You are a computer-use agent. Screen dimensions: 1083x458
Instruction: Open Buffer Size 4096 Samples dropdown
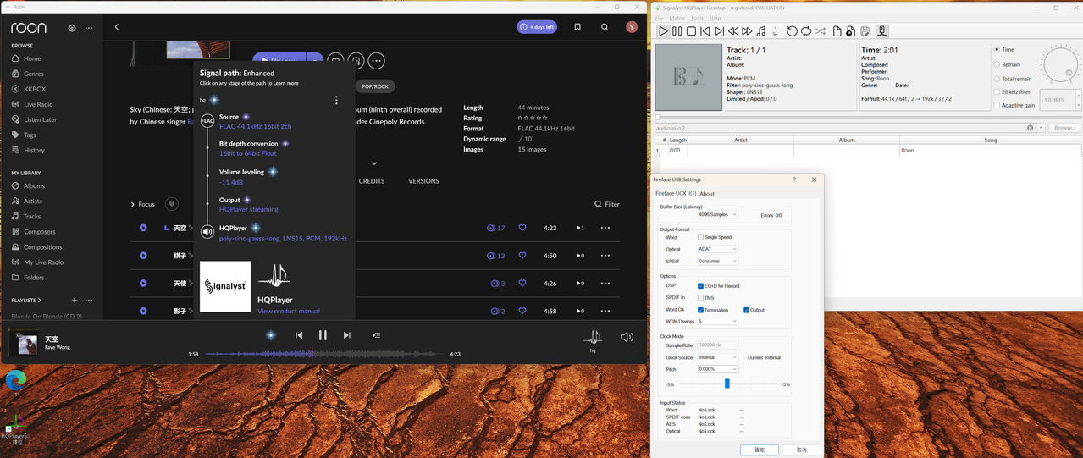tap(717, 215)
